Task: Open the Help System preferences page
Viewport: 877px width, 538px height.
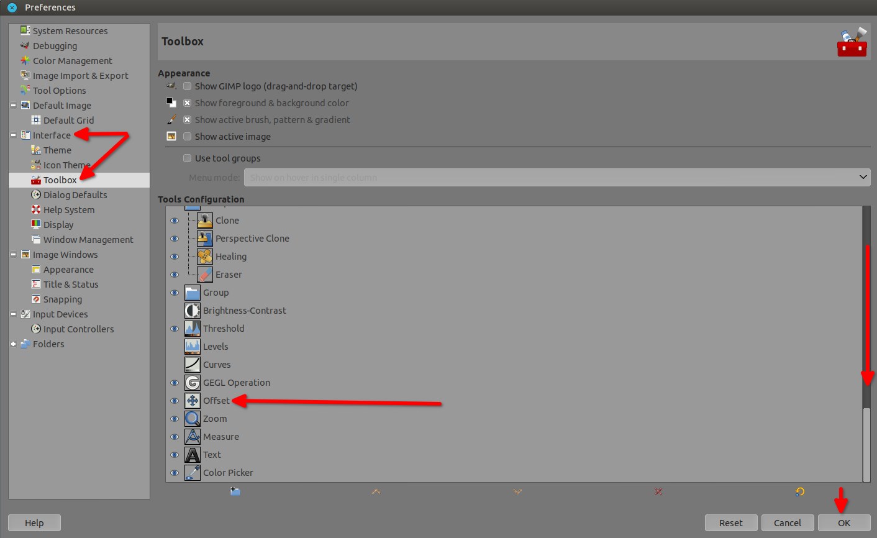Action: pos(69,210)
